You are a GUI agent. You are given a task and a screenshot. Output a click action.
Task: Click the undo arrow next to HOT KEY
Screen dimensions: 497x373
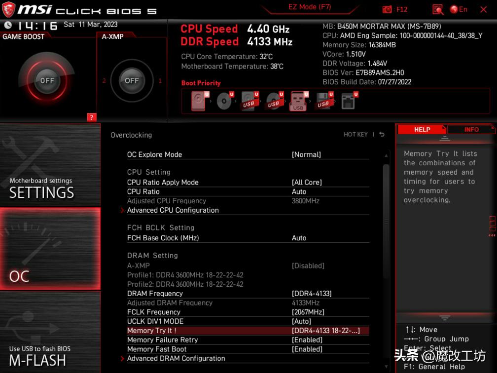click(x=382, y=134)
